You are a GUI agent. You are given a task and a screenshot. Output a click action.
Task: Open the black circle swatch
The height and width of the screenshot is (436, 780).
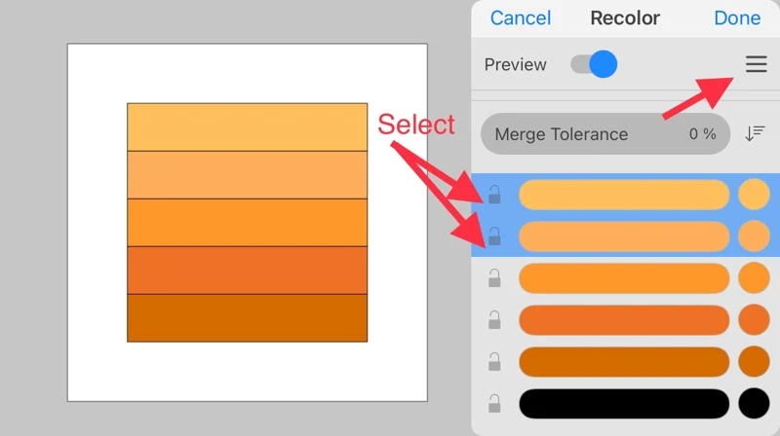pos(754,403)
